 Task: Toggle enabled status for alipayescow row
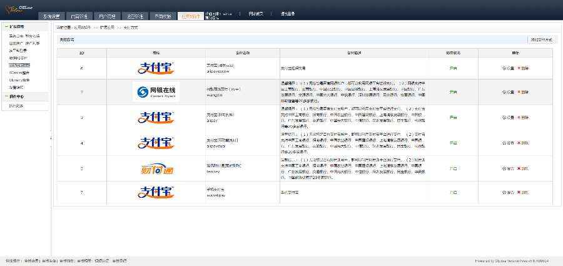point(453,68)
